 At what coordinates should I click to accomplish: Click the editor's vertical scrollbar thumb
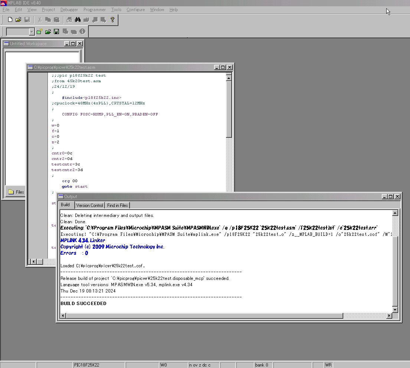(x=229, y=109)
